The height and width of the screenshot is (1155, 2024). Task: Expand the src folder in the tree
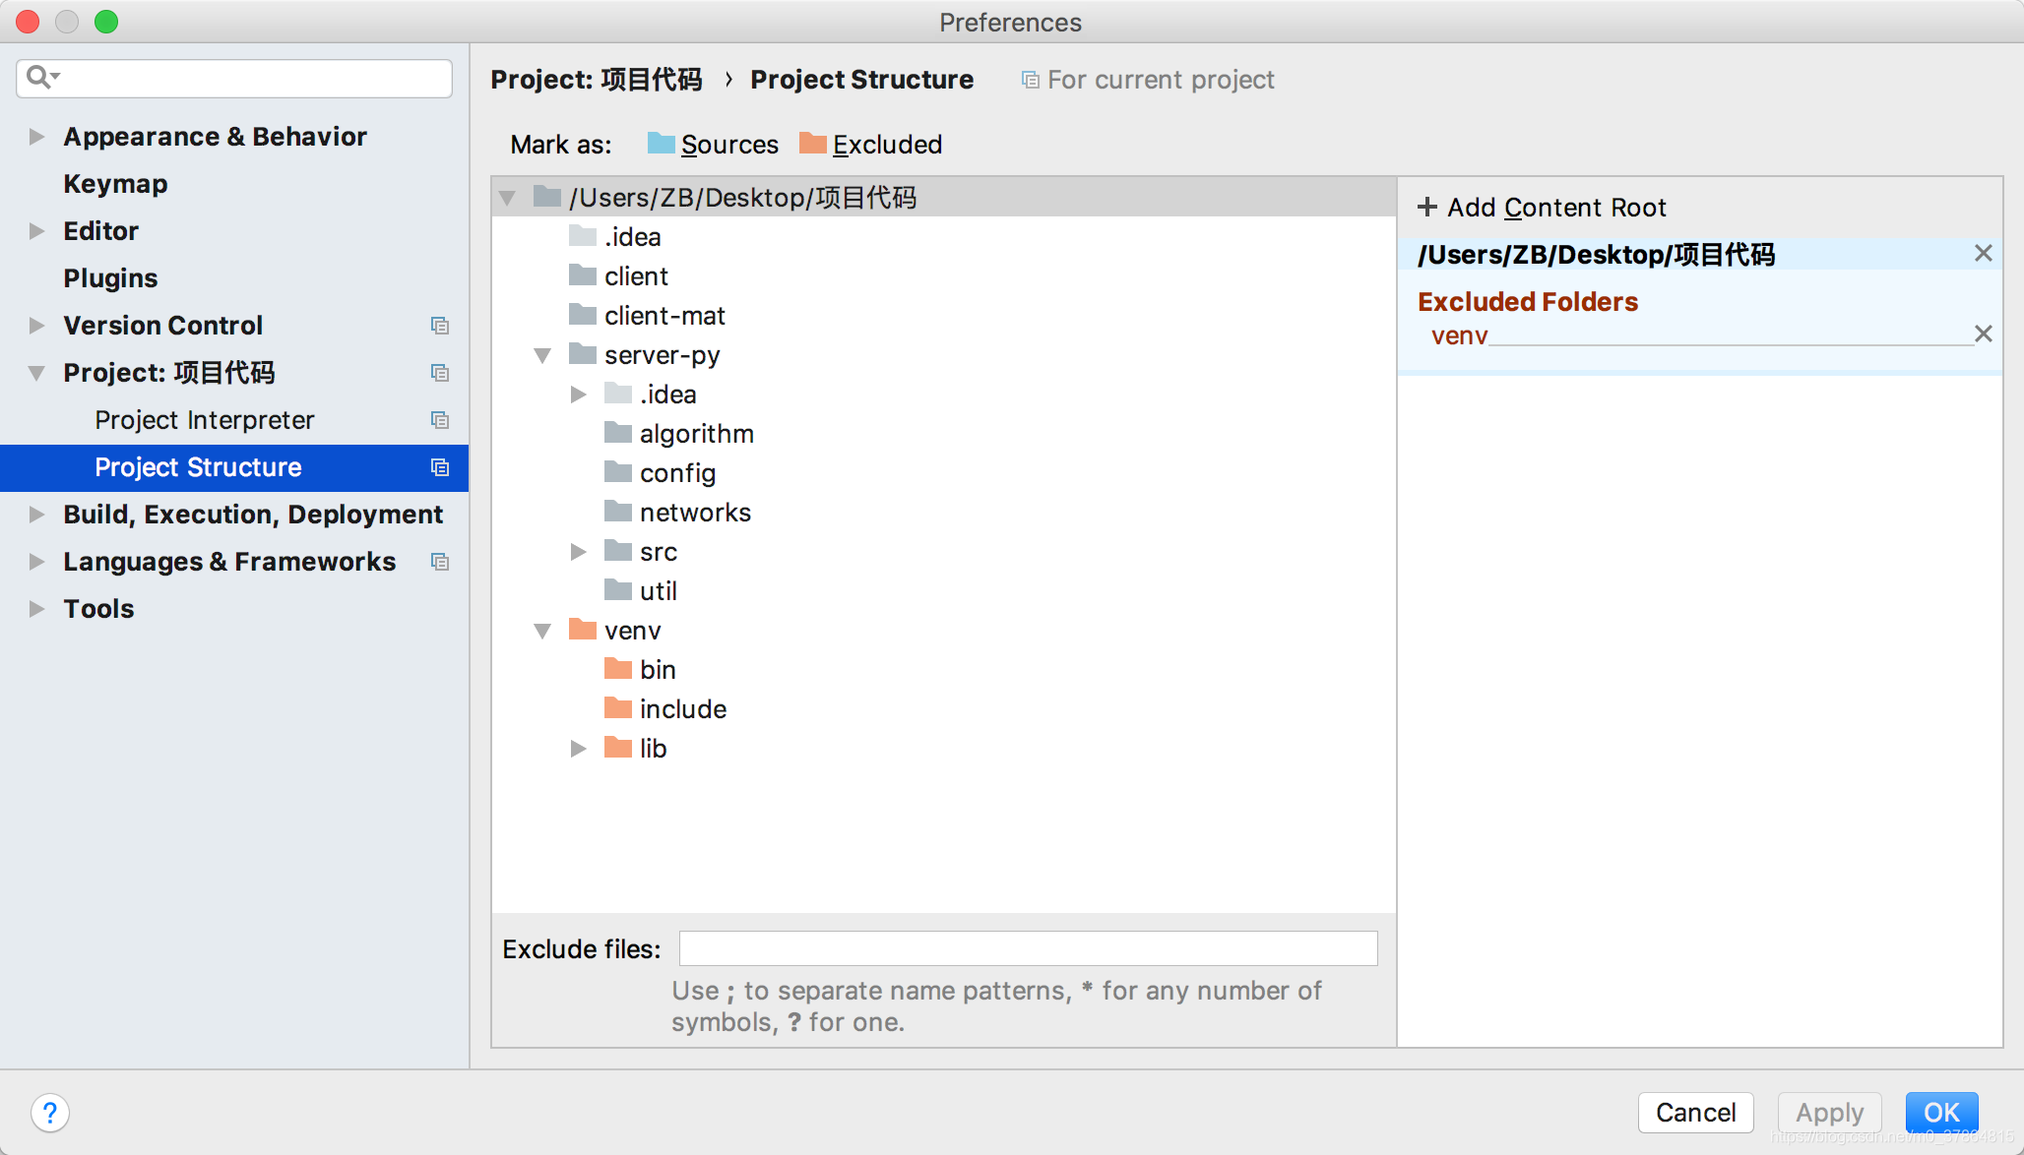point(578,552)
